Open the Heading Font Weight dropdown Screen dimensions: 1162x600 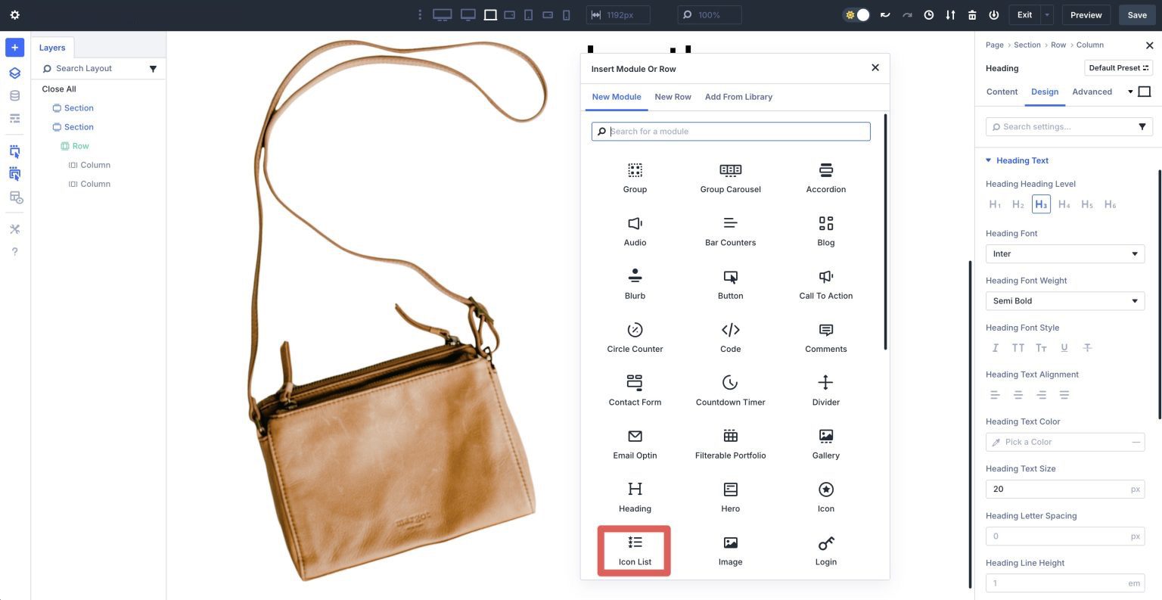pos(1064,300)
